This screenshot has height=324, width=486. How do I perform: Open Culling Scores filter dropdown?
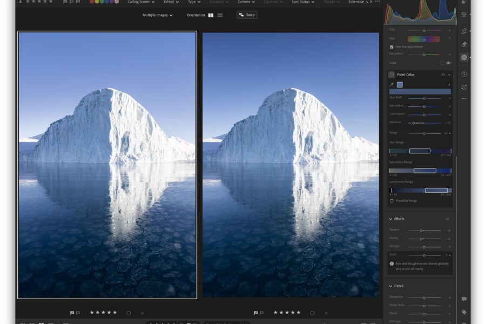[x=141, y=2]
